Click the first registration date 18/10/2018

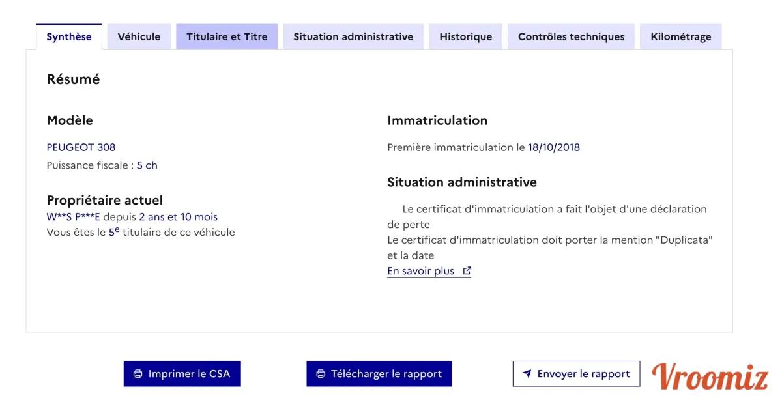[553, 147]
